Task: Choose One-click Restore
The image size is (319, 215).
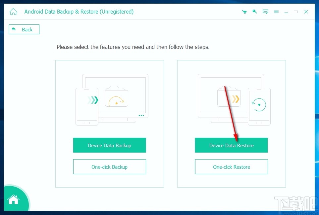Action: click(x=231, y=167)
